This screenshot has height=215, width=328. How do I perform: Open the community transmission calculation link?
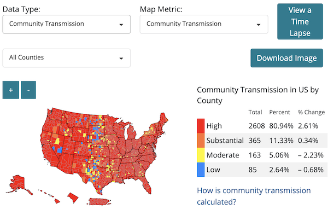(254, 196)
